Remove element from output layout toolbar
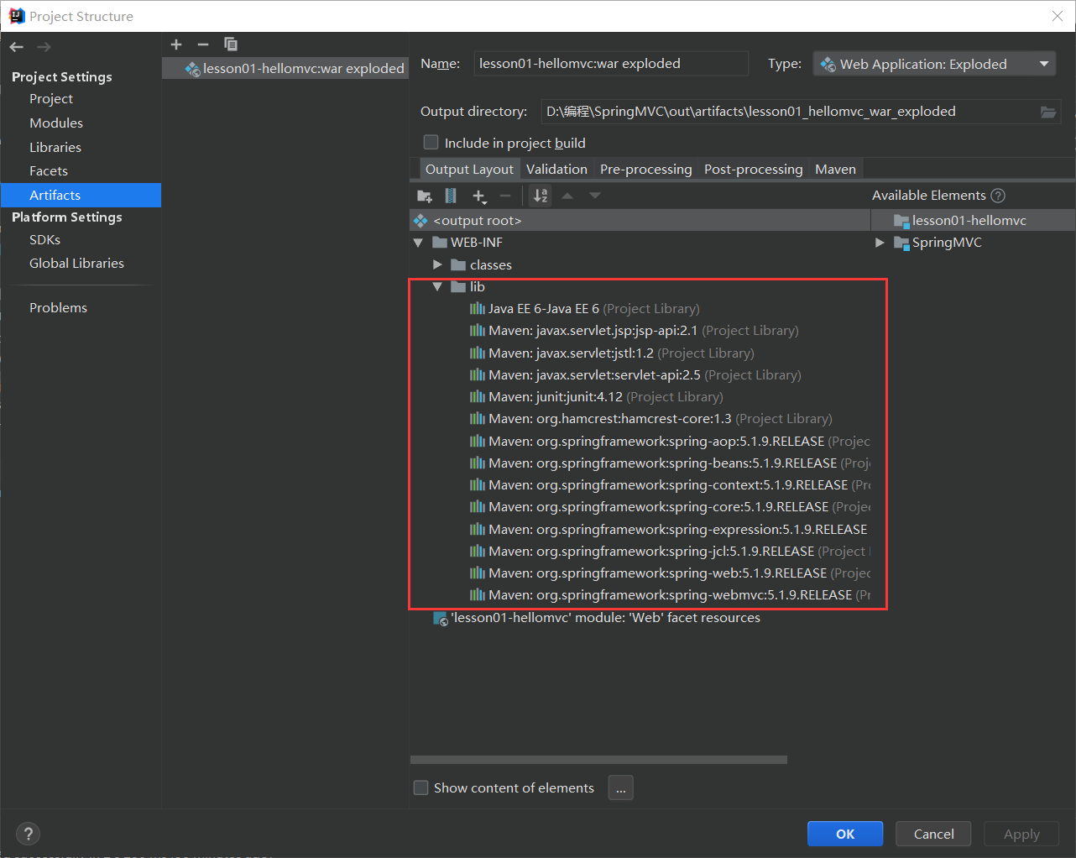 [505, 196]
